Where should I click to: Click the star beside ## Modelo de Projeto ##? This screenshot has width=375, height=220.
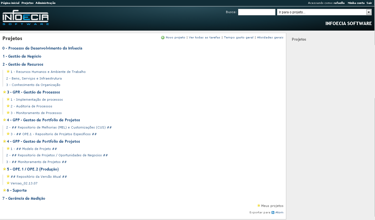pyautogui.click(x=8, y=149)
